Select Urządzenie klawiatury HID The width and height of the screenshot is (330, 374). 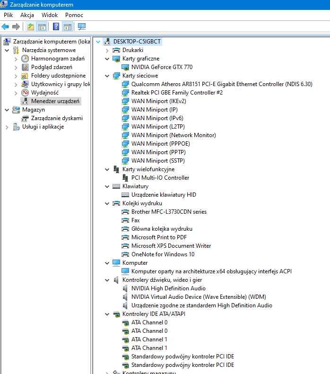click(164, 195)
